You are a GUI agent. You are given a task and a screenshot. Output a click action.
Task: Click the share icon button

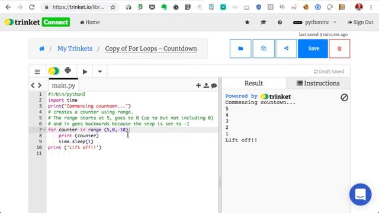tap(286, 49)
